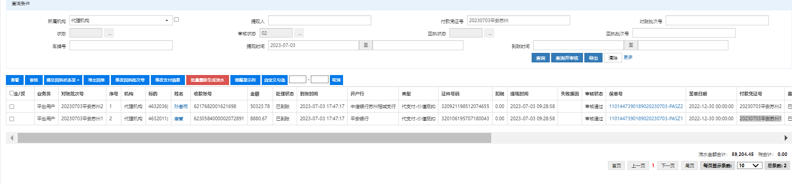Click the bank cell 中信银行苏州相城支行
The image size is (792, 184).
point(373,107)
